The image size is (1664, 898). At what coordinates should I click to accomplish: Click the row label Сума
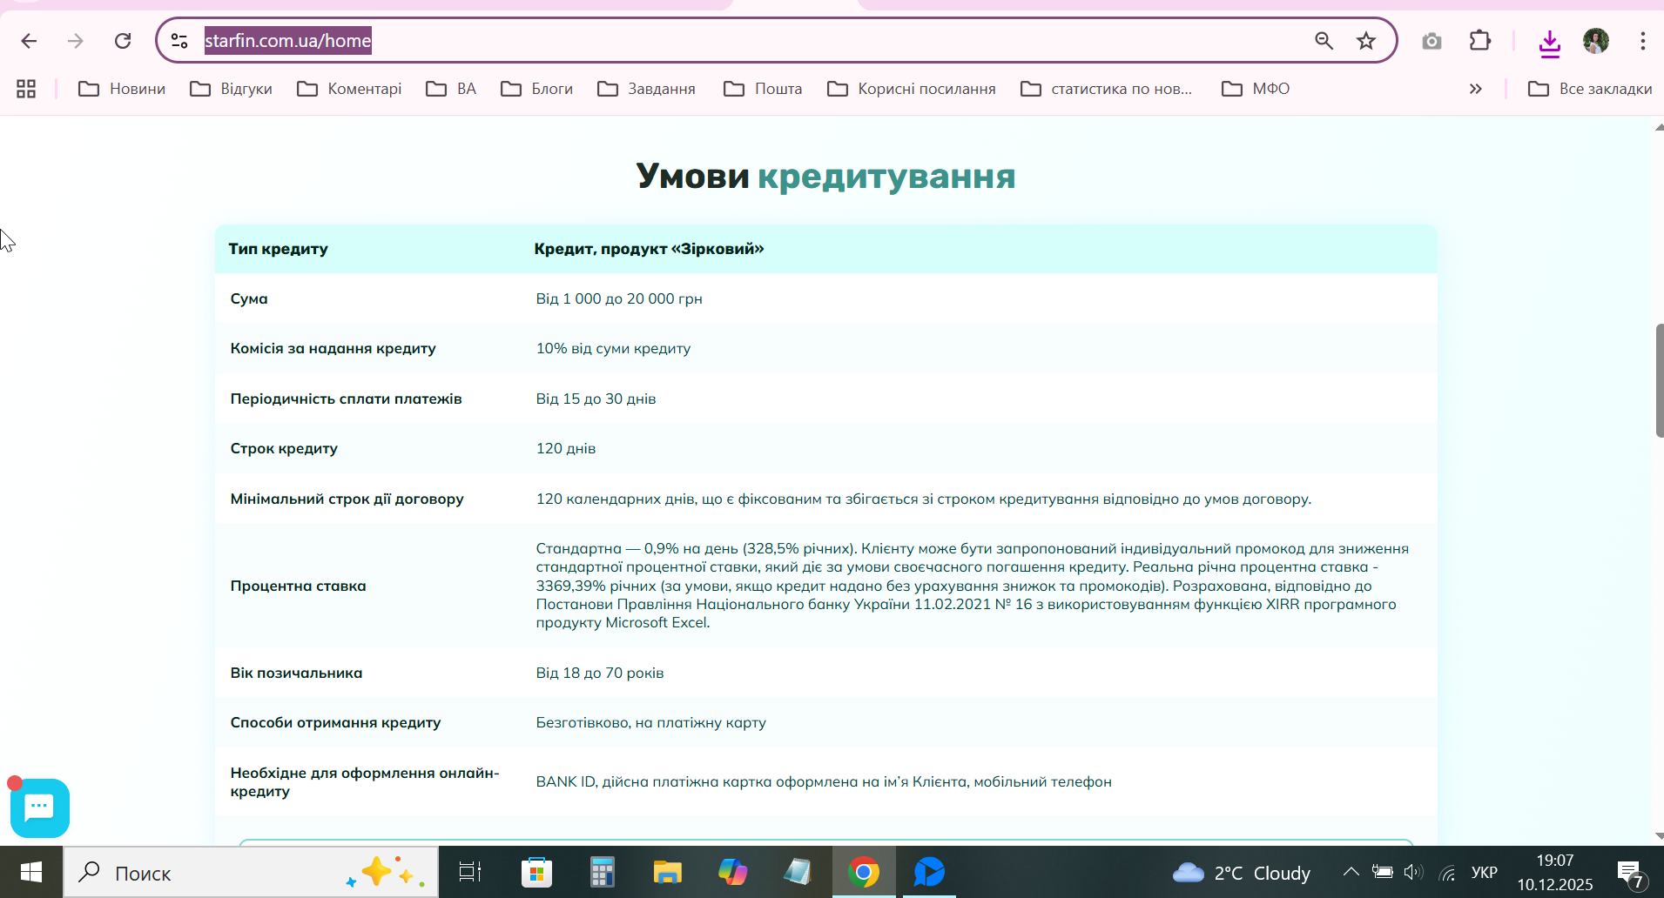pyautogui.click(x=249, y=298)
